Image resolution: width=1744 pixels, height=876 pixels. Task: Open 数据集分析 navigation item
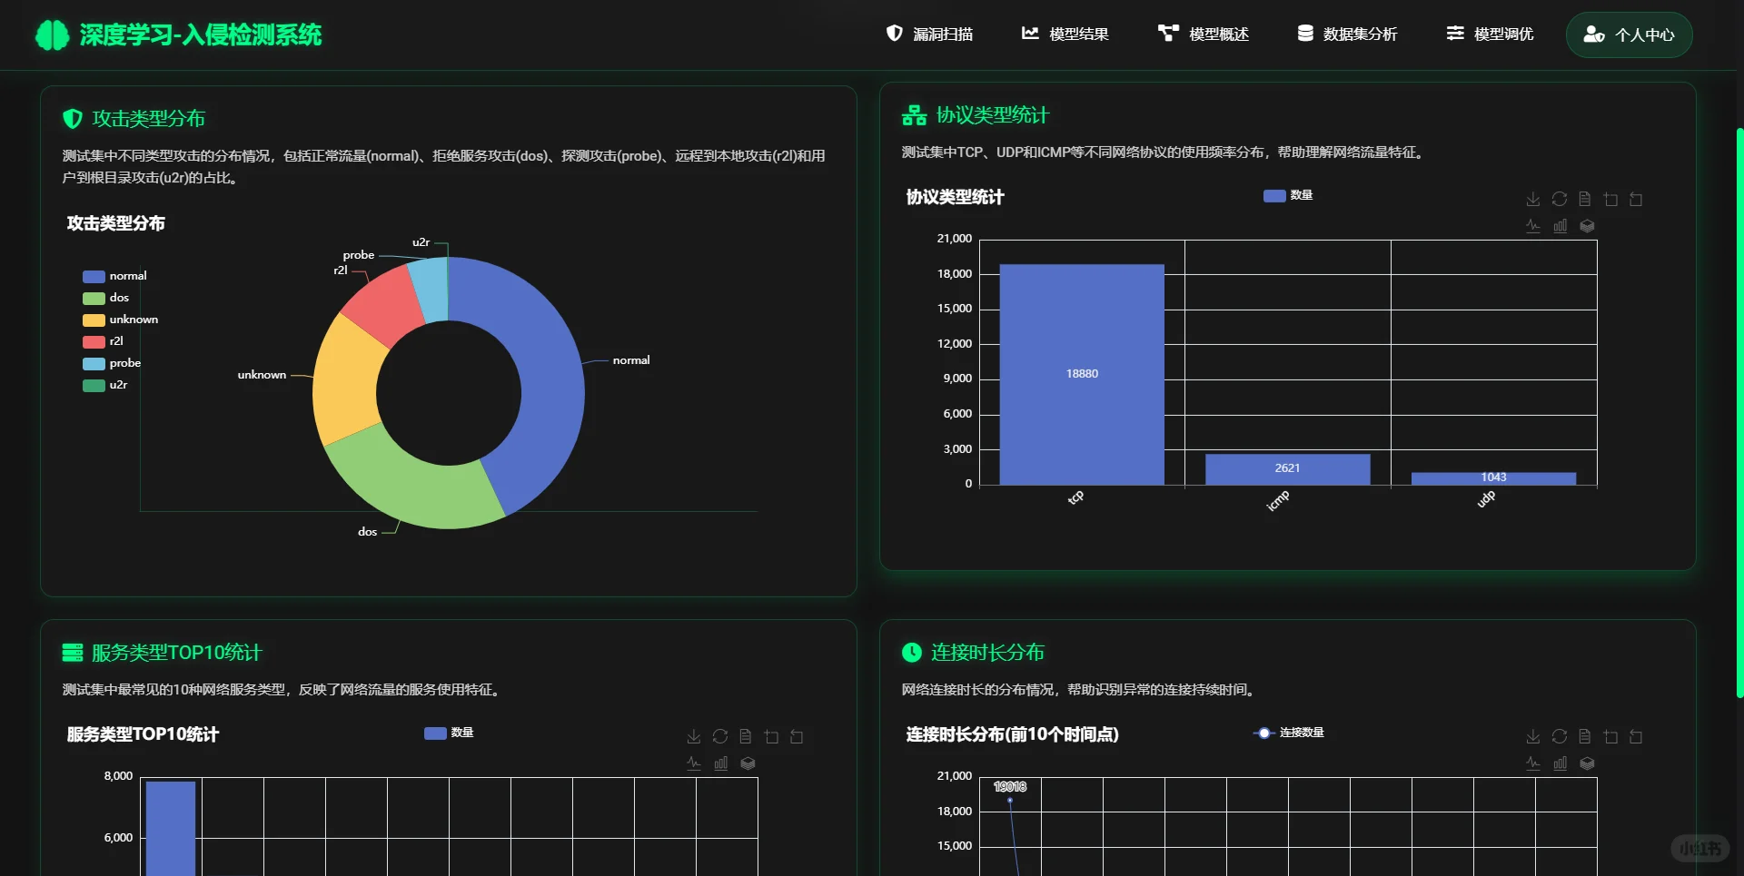(x=1347, y=34)
